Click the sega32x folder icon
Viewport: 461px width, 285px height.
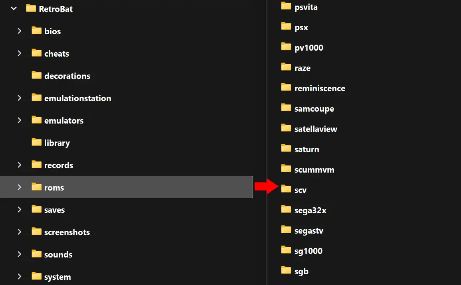pyautogui.click(x=286, y=209)
